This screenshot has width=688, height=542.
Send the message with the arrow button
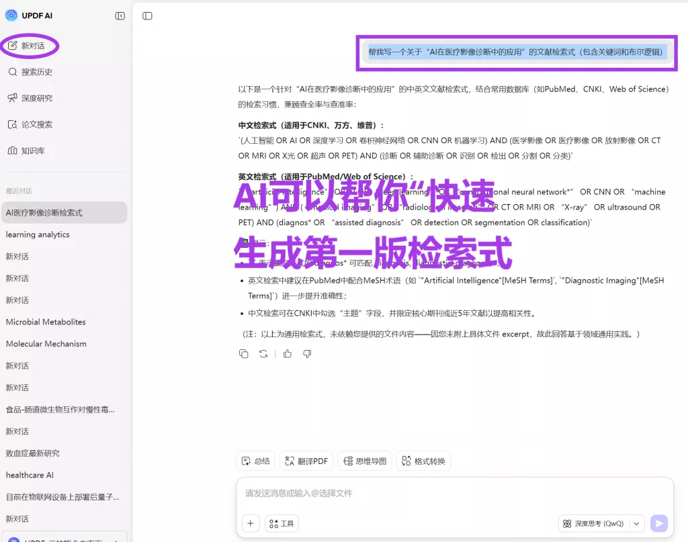[658, 523]
